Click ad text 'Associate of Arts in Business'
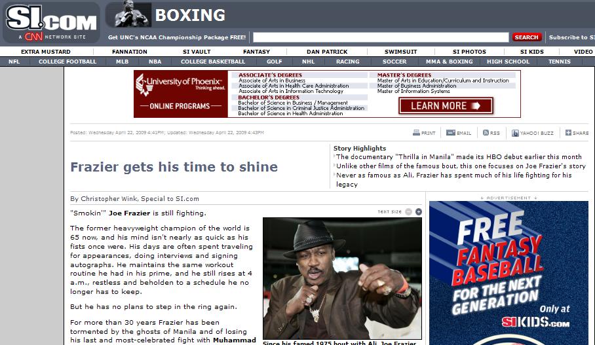The width and height of the screenshot is (595, 345). (x=272, y=81)
